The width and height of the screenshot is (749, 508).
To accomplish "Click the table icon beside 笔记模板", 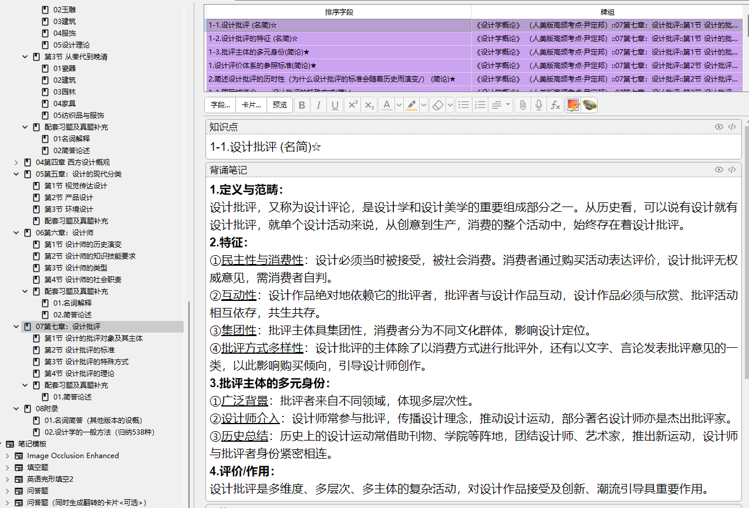I will pyautogui.click(x=9, y=444).
